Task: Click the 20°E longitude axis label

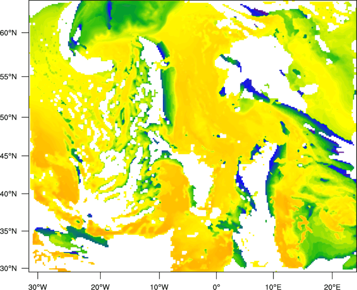Action: (x=332, y=287)
